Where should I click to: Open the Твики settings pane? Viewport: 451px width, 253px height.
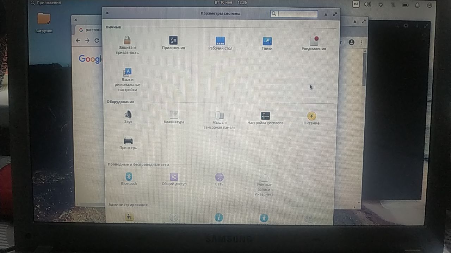pyautogui.click(x=267, y=44)
